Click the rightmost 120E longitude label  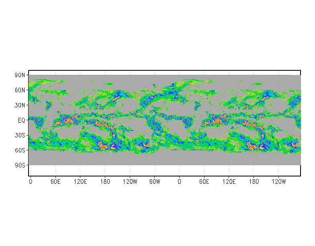(229, 182)
